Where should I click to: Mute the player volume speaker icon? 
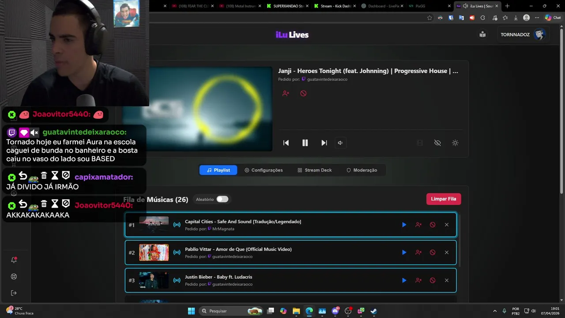pos(340,143)
